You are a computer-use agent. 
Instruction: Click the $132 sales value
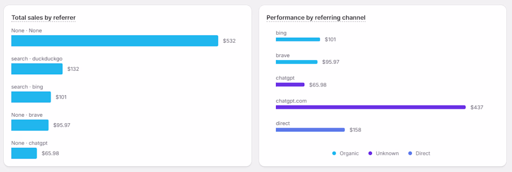point(73,69)
